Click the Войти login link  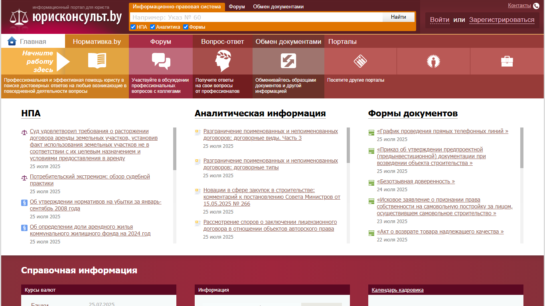(440, 20)
